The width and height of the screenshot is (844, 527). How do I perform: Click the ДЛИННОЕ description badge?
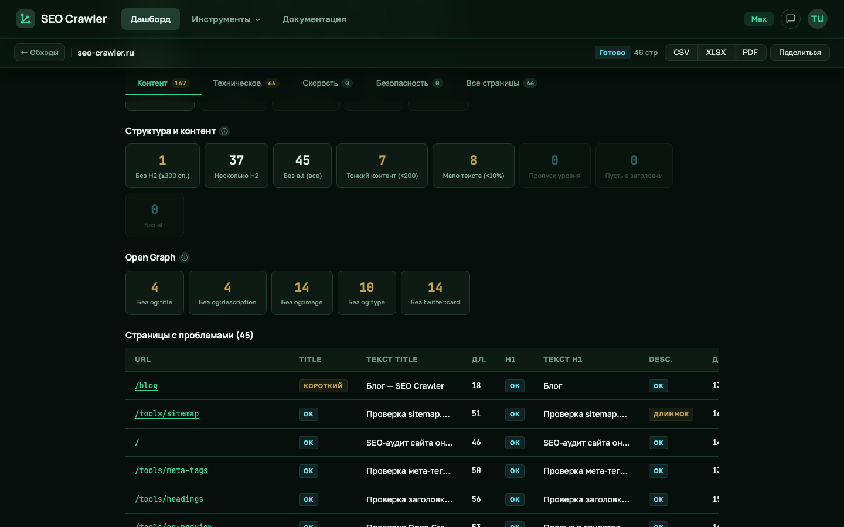tap(671, 414)
